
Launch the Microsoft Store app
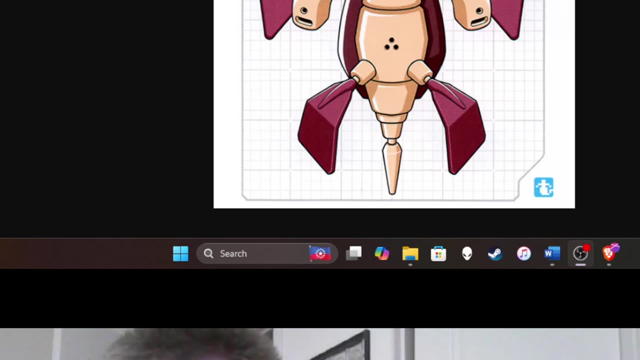438,253
